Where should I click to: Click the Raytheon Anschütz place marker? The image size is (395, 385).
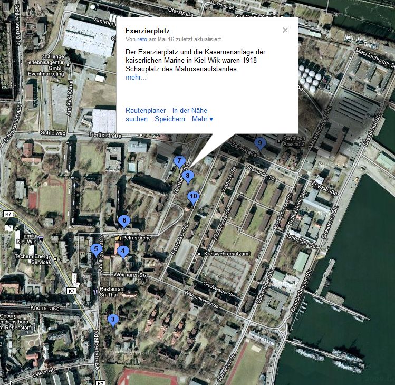279,141
